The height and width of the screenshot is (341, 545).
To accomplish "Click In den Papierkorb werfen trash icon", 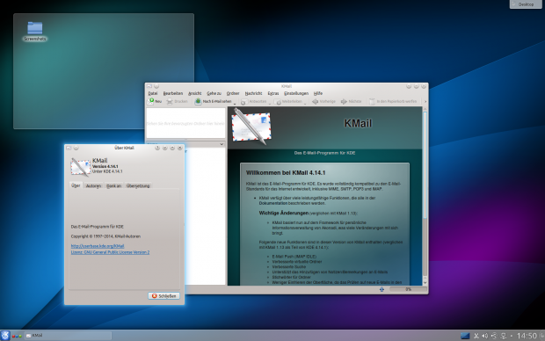I will coord(372,101).
